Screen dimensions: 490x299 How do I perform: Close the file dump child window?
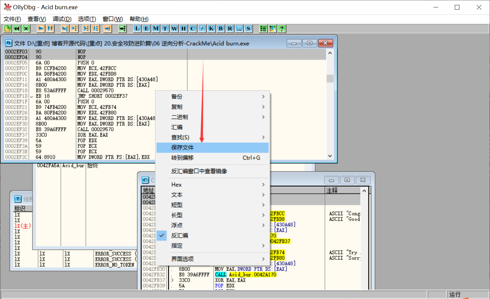click(326, 43)
